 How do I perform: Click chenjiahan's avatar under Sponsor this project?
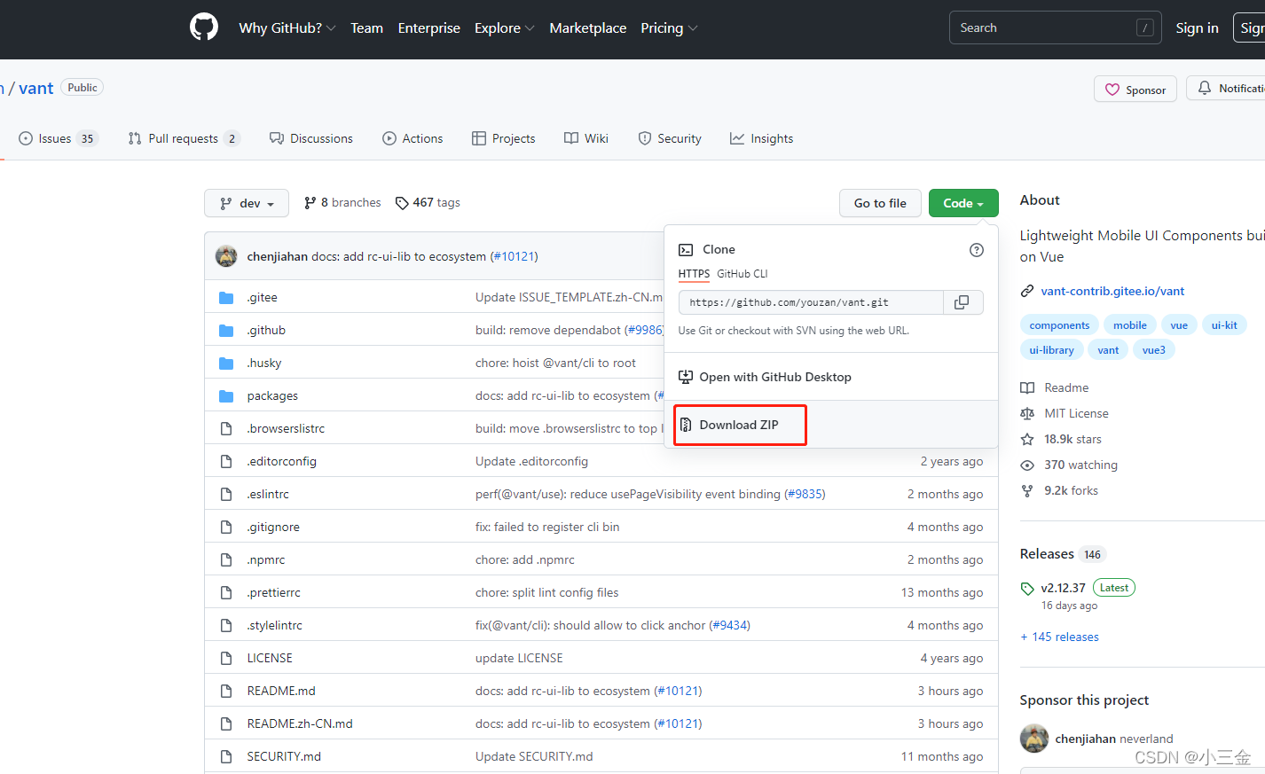pyautogui.click(x=1034, y=739)
